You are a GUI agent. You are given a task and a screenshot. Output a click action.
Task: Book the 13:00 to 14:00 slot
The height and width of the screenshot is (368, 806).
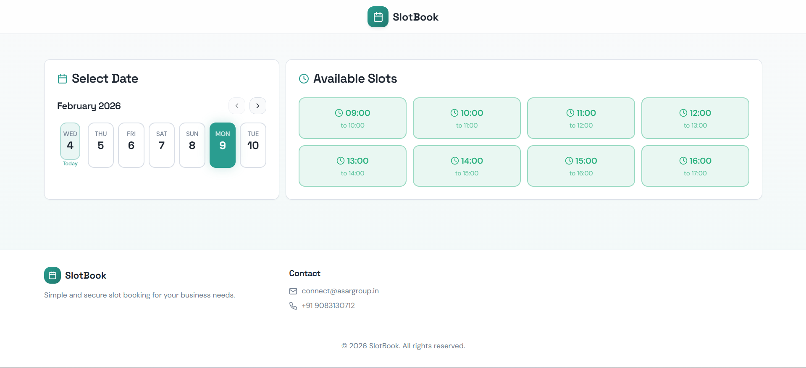coord(352,166)
